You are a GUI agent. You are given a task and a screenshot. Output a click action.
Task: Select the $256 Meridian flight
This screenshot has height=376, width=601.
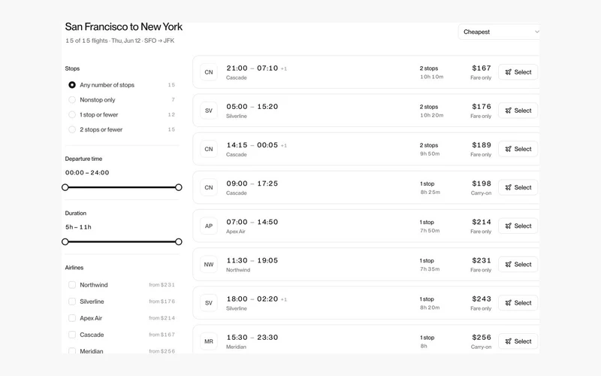click(518, 341)
